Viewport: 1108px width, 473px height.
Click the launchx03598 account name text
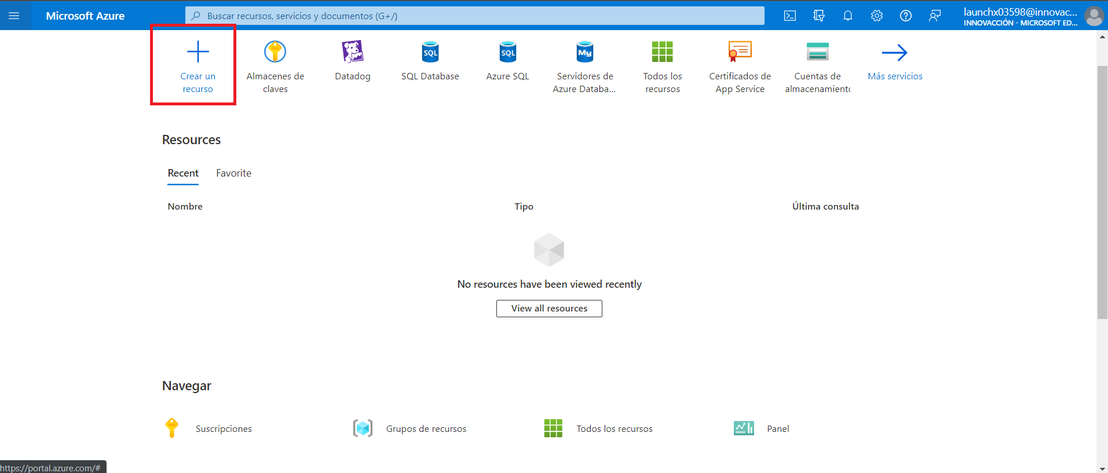1021,12
